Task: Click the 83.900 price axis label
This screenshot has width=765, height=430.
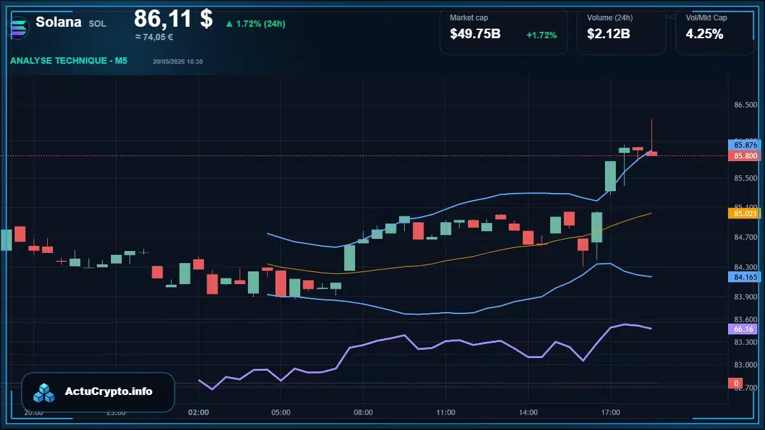Action: pos(745,297)
